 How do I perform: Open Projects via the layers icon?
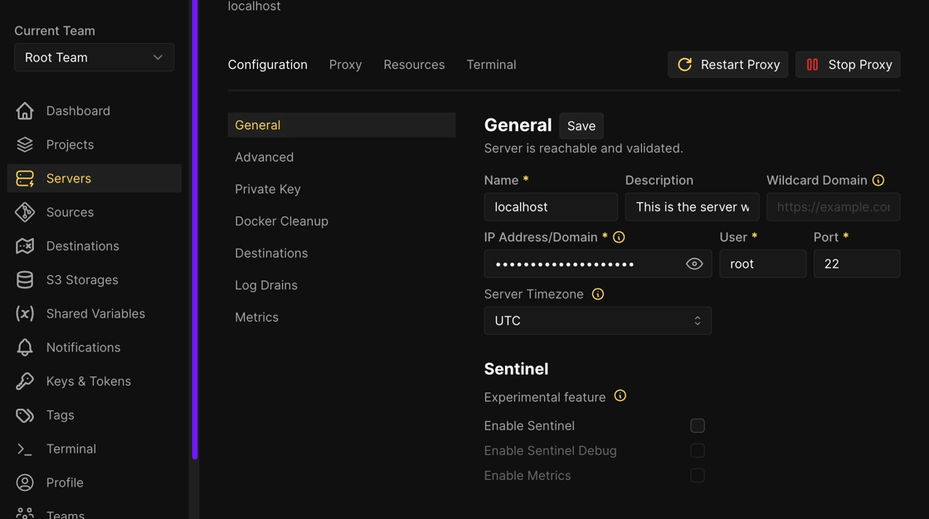(x=25, y=144)
